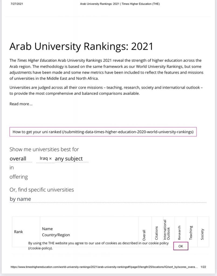The height and width of the screenshot is (276, 217).
Task: Click the page URL in the footer
Action: pyautogui.click(x=104, y=267)
